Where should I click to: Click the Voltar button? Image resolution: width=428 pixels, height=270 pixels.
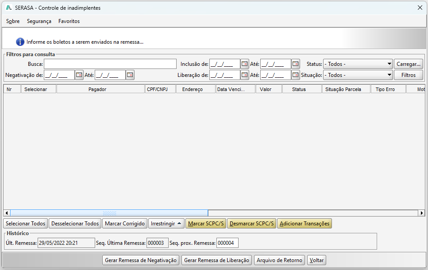(316, 260)
